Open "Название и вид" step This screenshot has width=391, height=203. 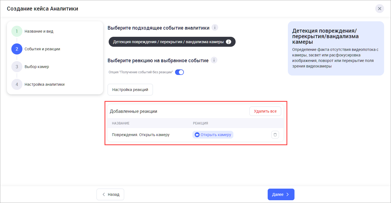[39, 31]
